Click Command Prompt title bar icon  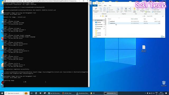pyautogui.click(x=5, y=1)
